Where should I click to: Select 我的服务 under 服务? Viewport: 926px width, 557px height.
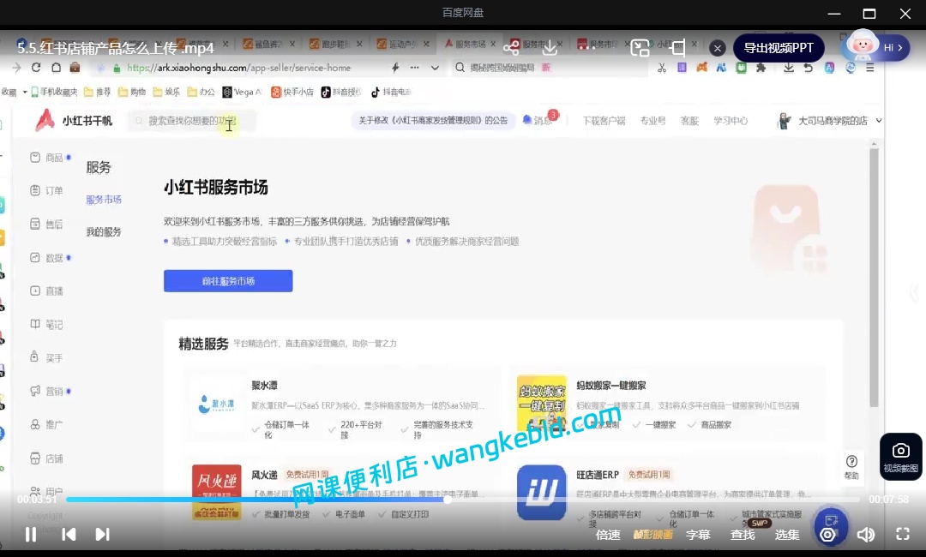coord(104,232)
